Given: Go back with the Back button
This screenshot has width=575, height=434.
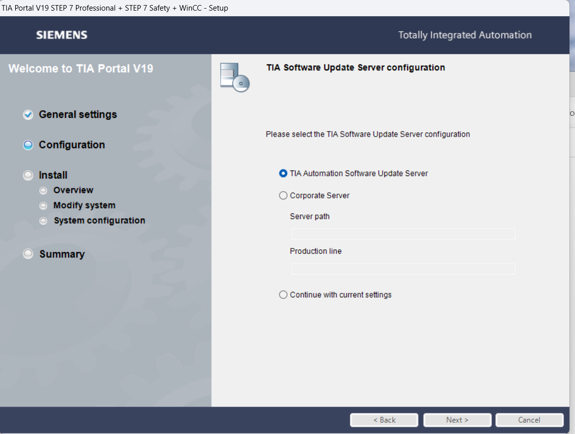Looking at the screenshot, I should click(x=384, y=420).
